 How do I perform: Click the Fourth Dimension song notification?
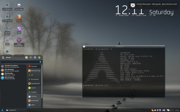pos(154,5)
